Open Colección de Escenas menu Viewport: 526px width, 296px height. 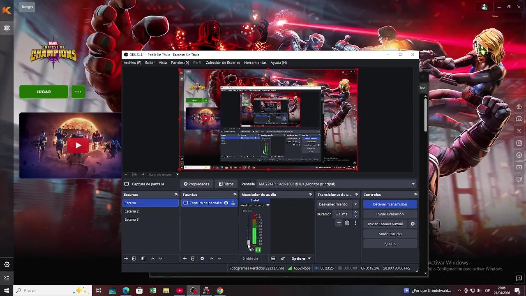point(223,62)
